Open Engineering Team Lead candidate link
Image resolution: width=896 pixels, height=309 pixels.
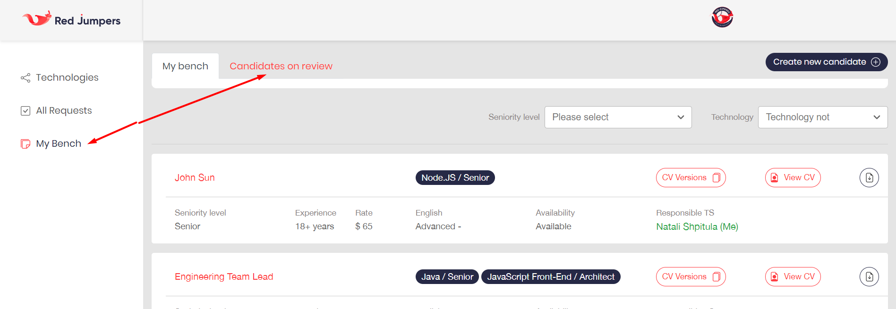(x=224, y=277)
